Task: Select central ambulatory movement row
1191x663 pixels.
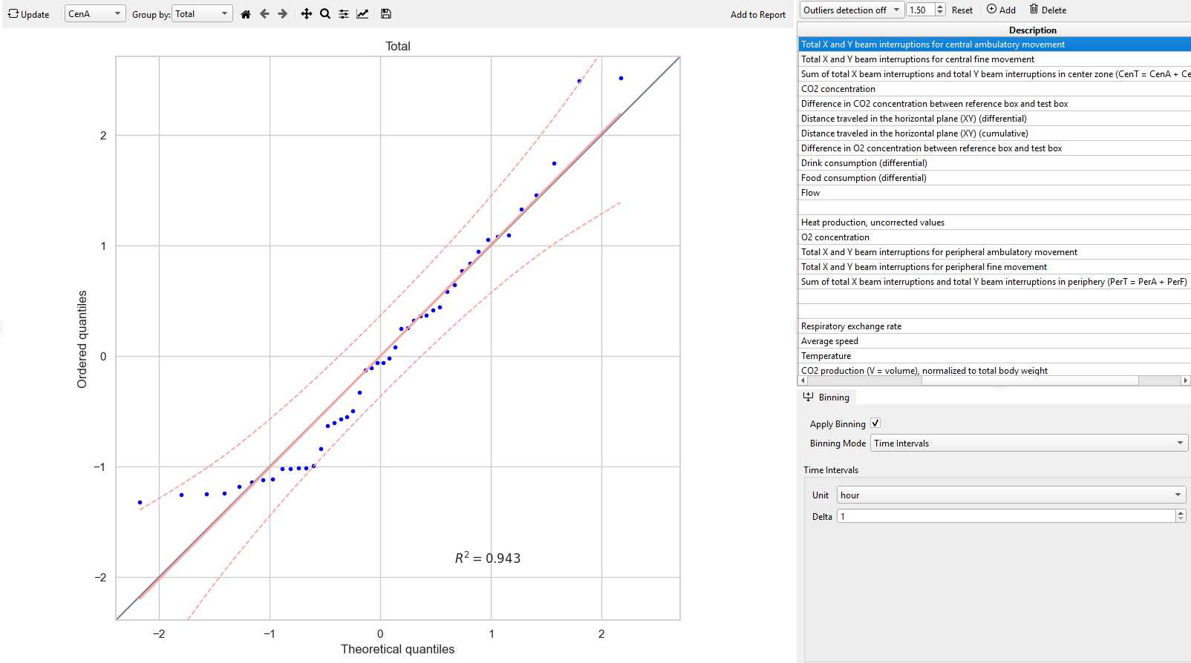Action: point(994,44)
